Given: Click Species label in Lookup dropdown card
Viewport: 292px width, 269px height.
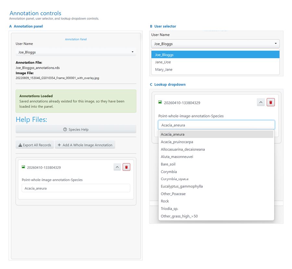Looking at the screenshot, I should point(191,116).
